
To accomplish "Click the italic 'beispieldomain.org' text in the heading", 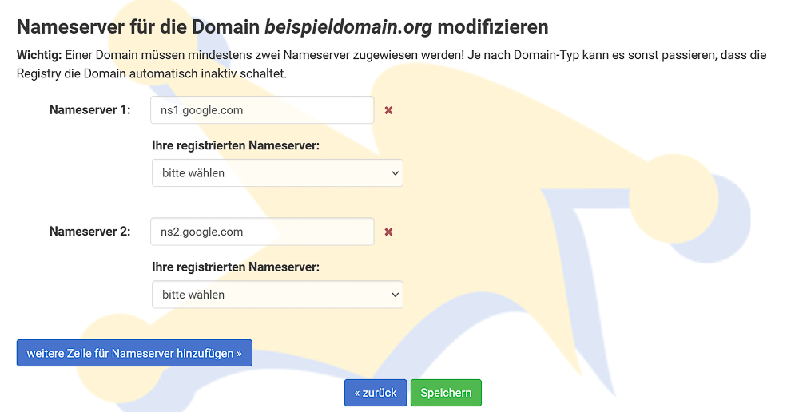I will coord(348,27).
